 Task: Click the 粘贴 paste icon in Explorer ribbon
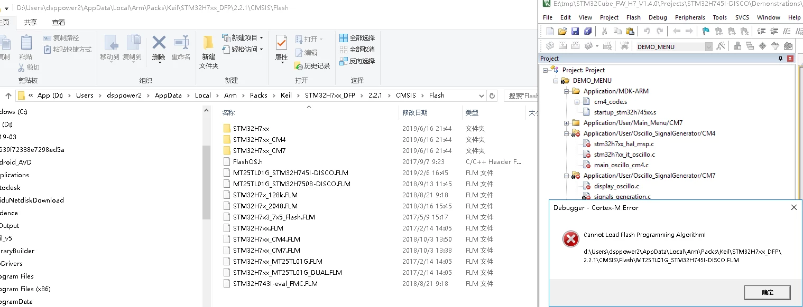point(26,43)
